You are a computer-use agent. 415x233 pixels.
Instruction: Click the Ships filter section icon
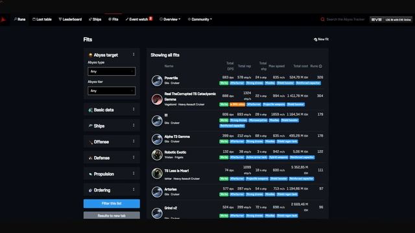point(90,126)
